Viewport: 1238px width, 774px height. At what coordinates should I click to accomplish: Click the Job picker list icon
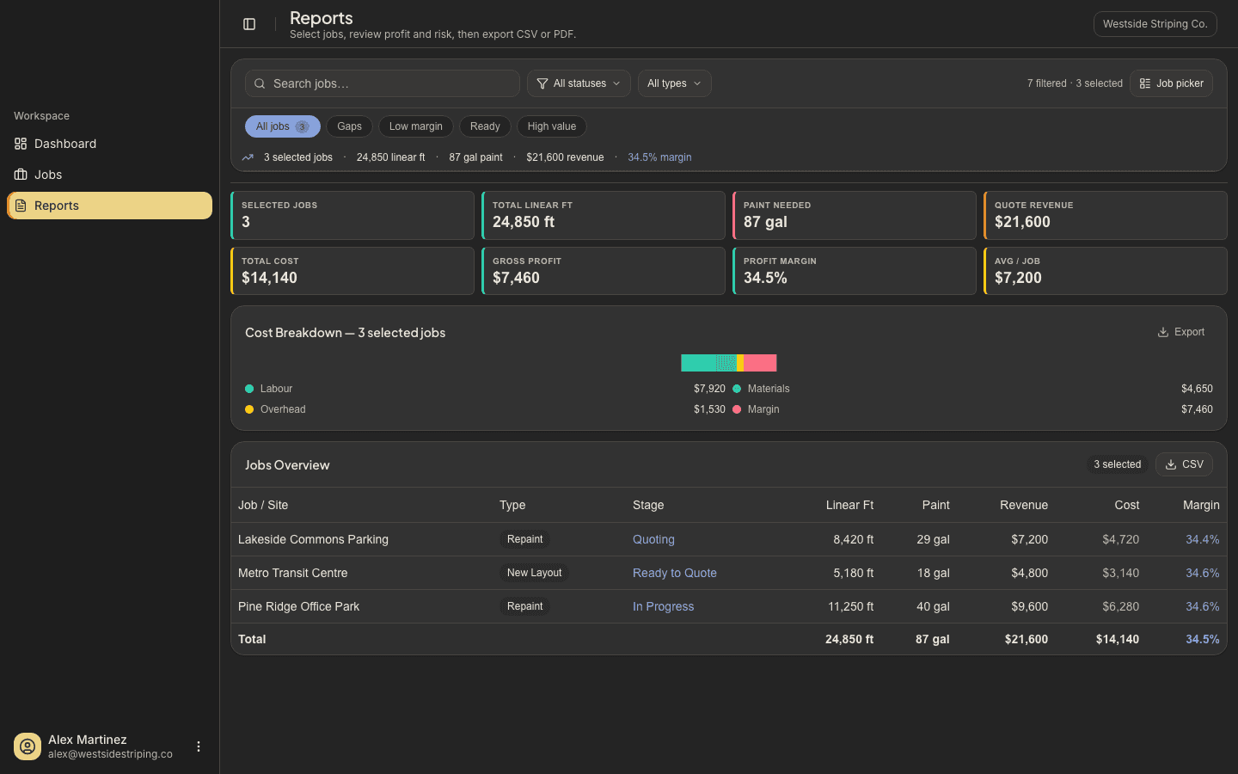pos(1145,83)
